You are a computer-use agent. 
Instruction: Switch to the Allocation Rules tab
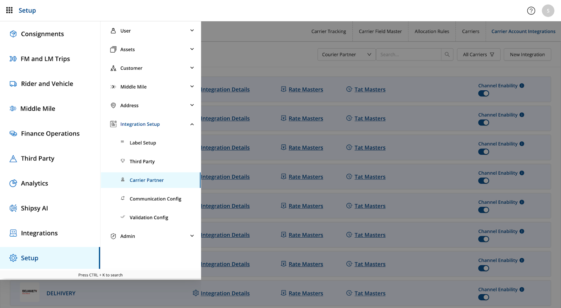[x=432, y=31]
